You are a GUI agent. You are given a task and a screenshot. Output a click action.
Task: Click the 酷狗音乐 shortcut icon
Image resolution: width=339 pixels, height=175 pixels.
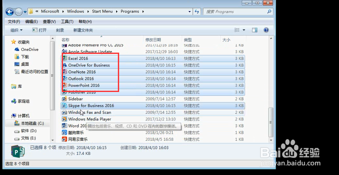64,133
